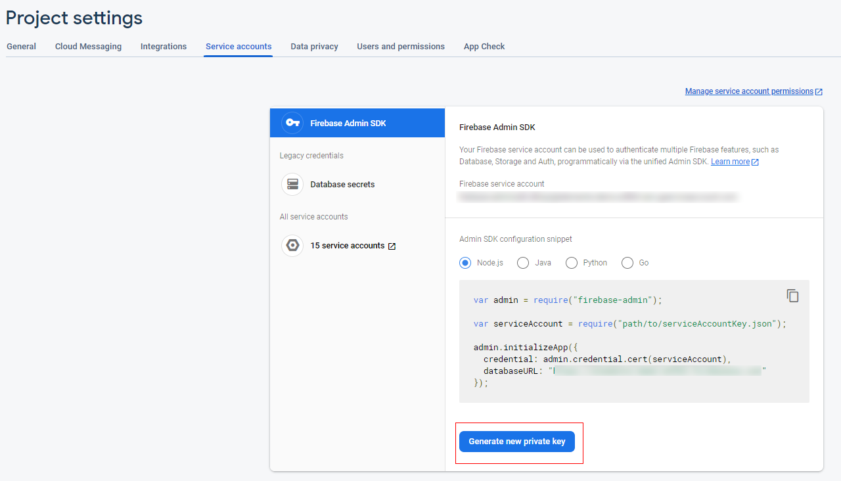
Task: Click the Project settings heading
Action: pyautogui.click(x=74, y=18)
